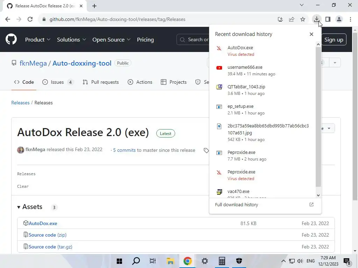Click Source code (zip) asset
The width and height of the screenshot is (358, 268).
(x=48, y=235)
